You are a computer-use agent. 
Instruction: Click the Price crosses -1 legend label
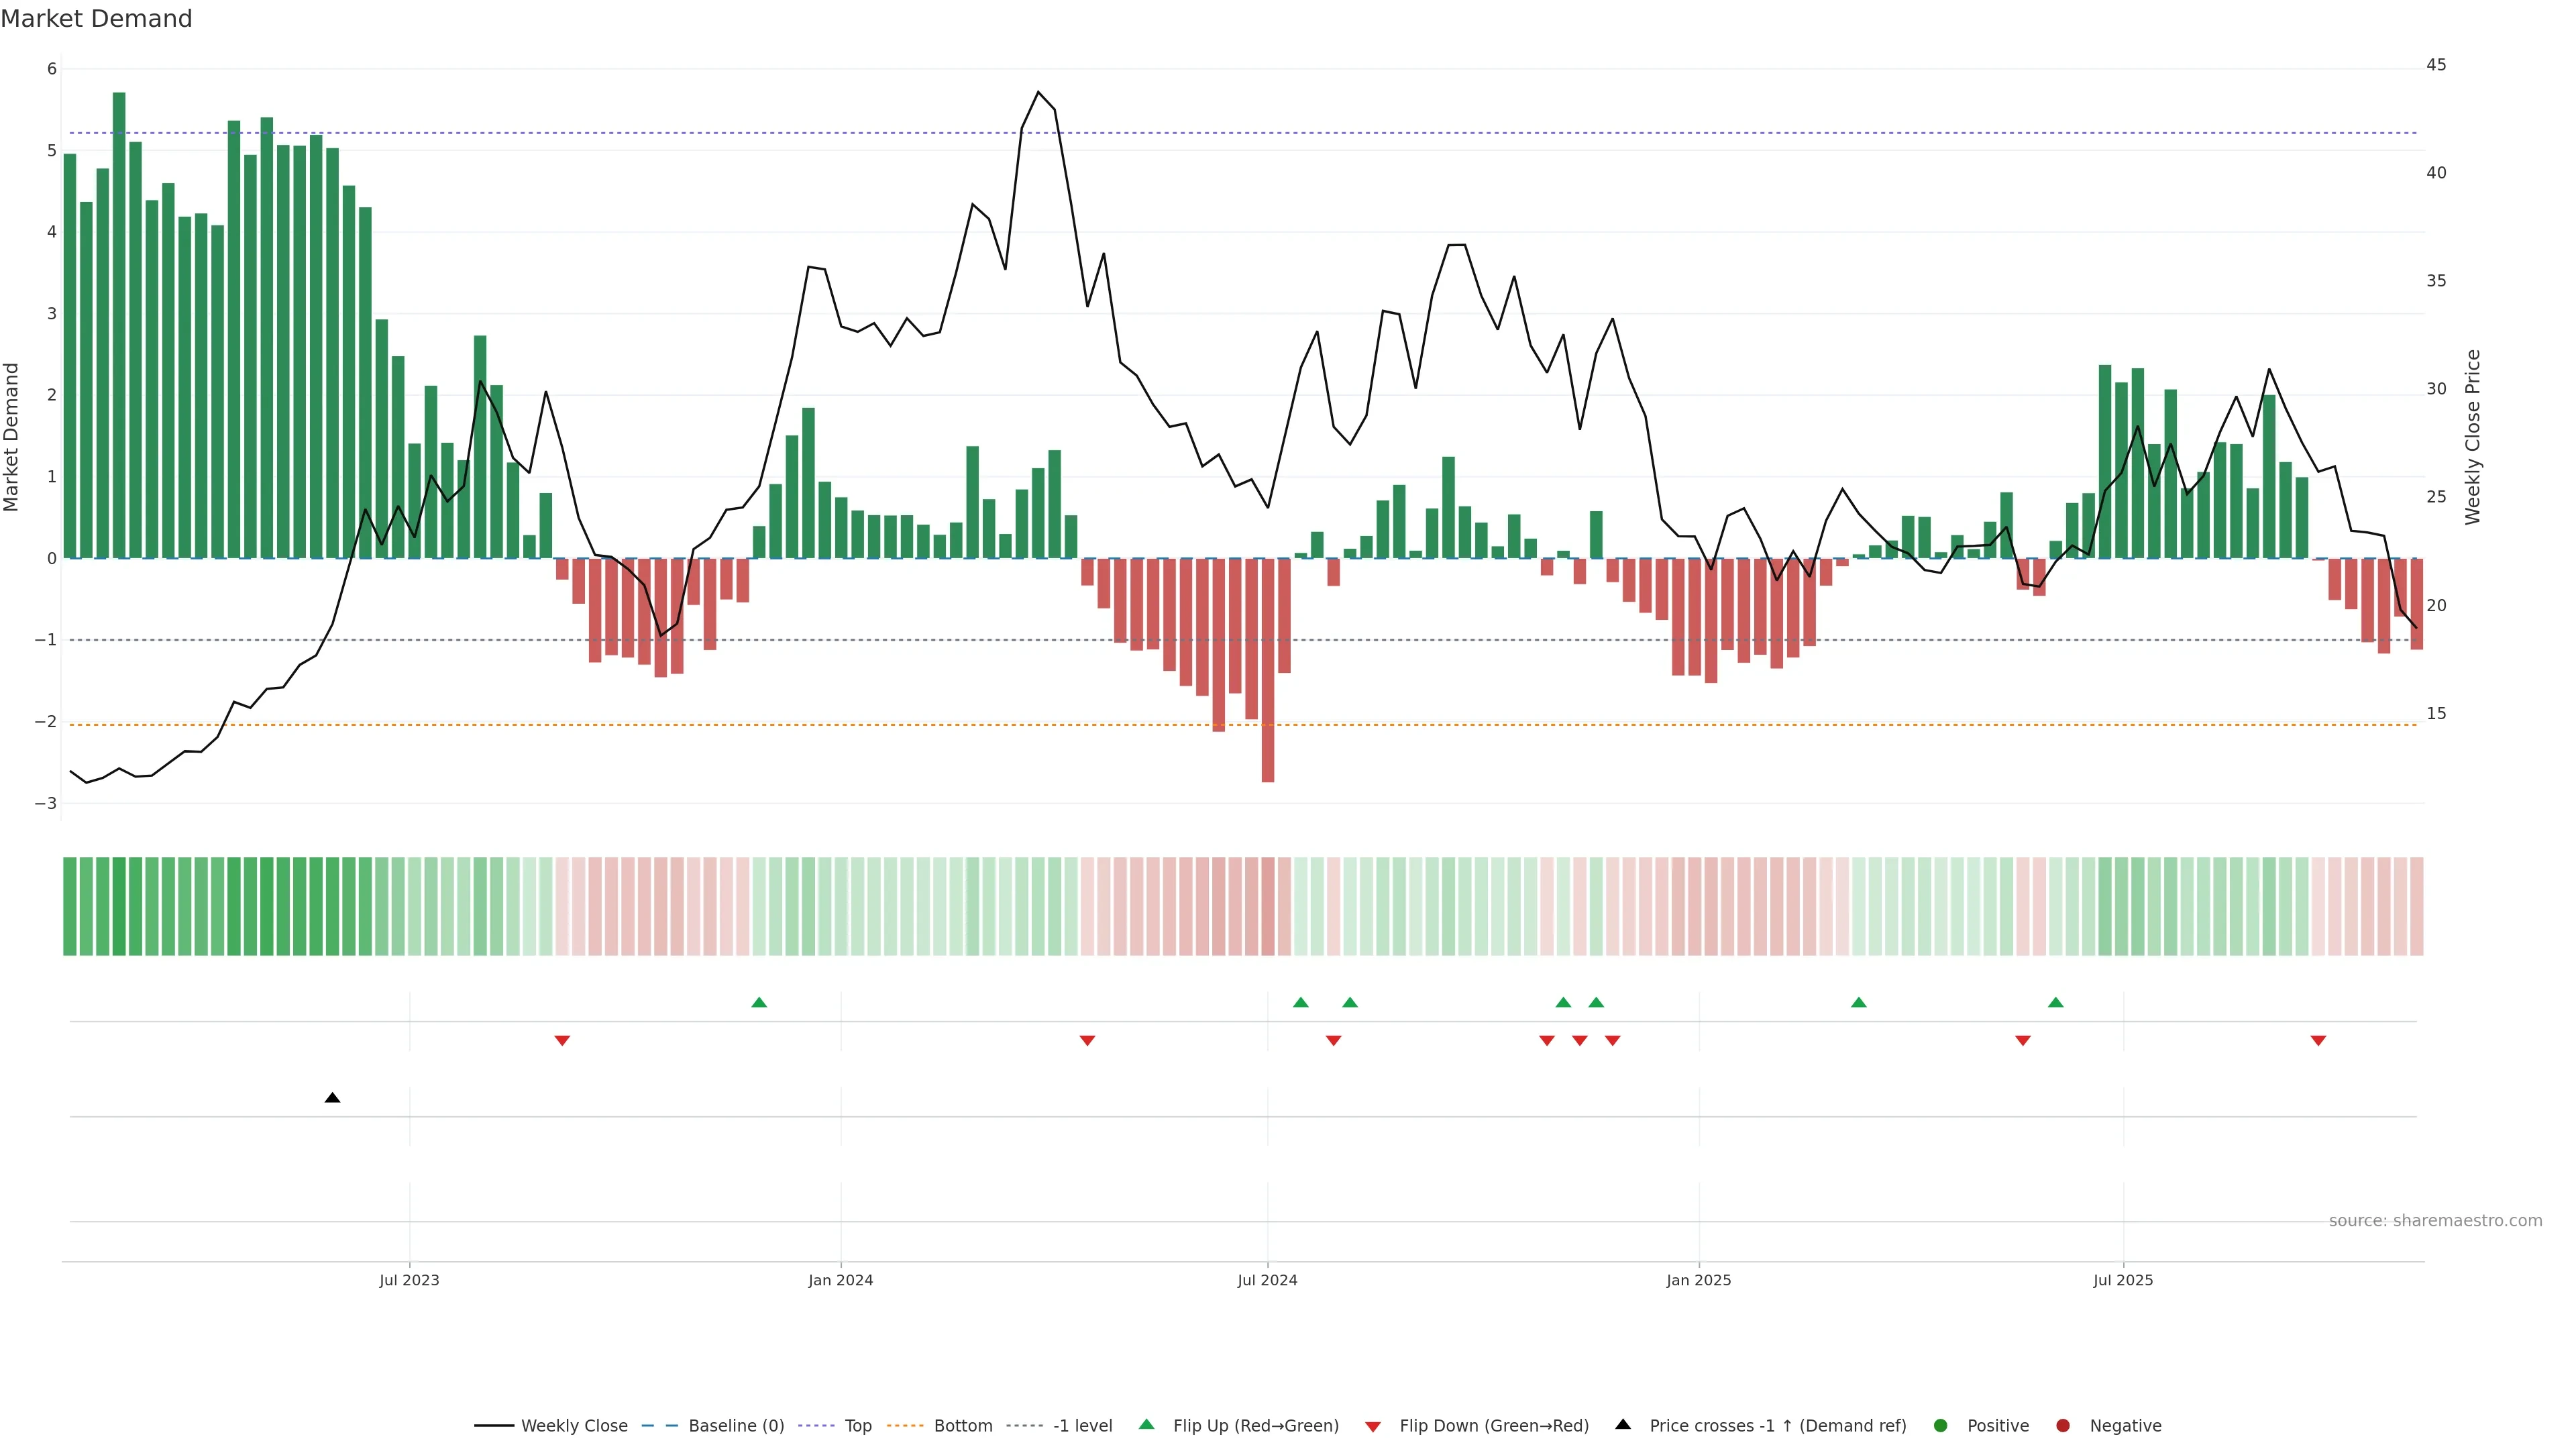click(x=1777, y=1425)
